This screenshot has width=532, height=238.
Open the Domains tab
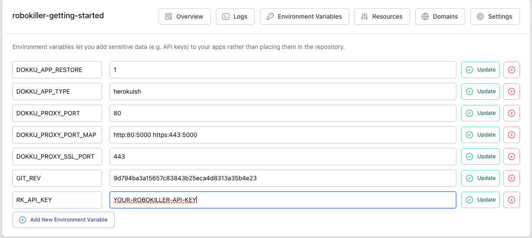click(440, 16)
